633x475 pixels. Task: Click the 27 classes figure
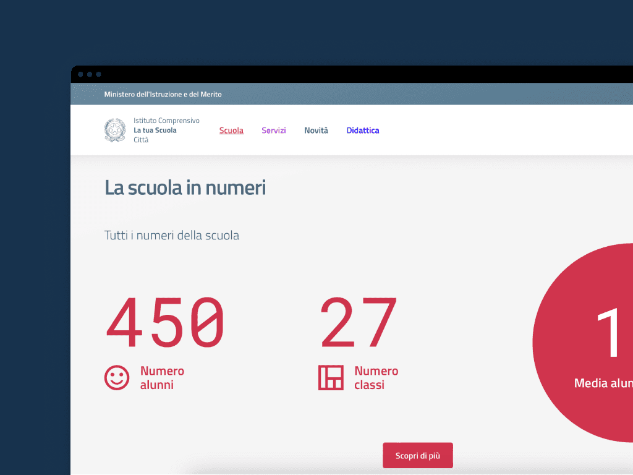coord(359,323)
